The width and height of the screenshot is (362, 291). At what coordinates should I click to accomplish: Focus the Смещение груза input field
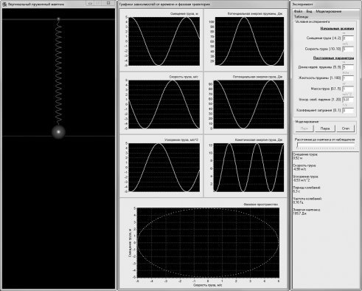pyautogui.click(x=348, y=38)
